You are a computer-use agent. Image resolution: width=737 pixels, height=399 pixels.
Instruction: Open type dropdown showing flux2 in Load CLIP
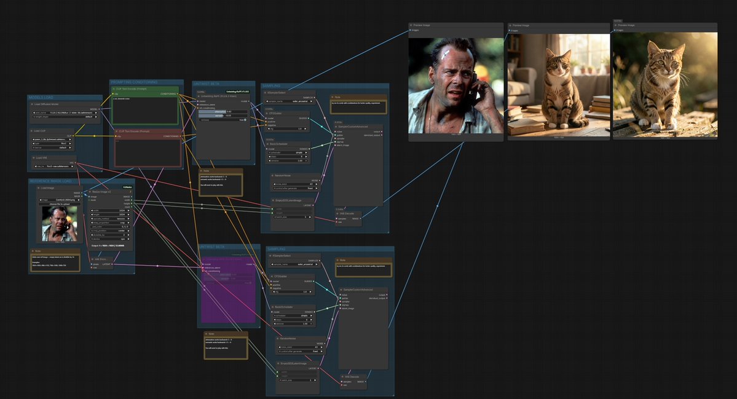pos(52,143)
